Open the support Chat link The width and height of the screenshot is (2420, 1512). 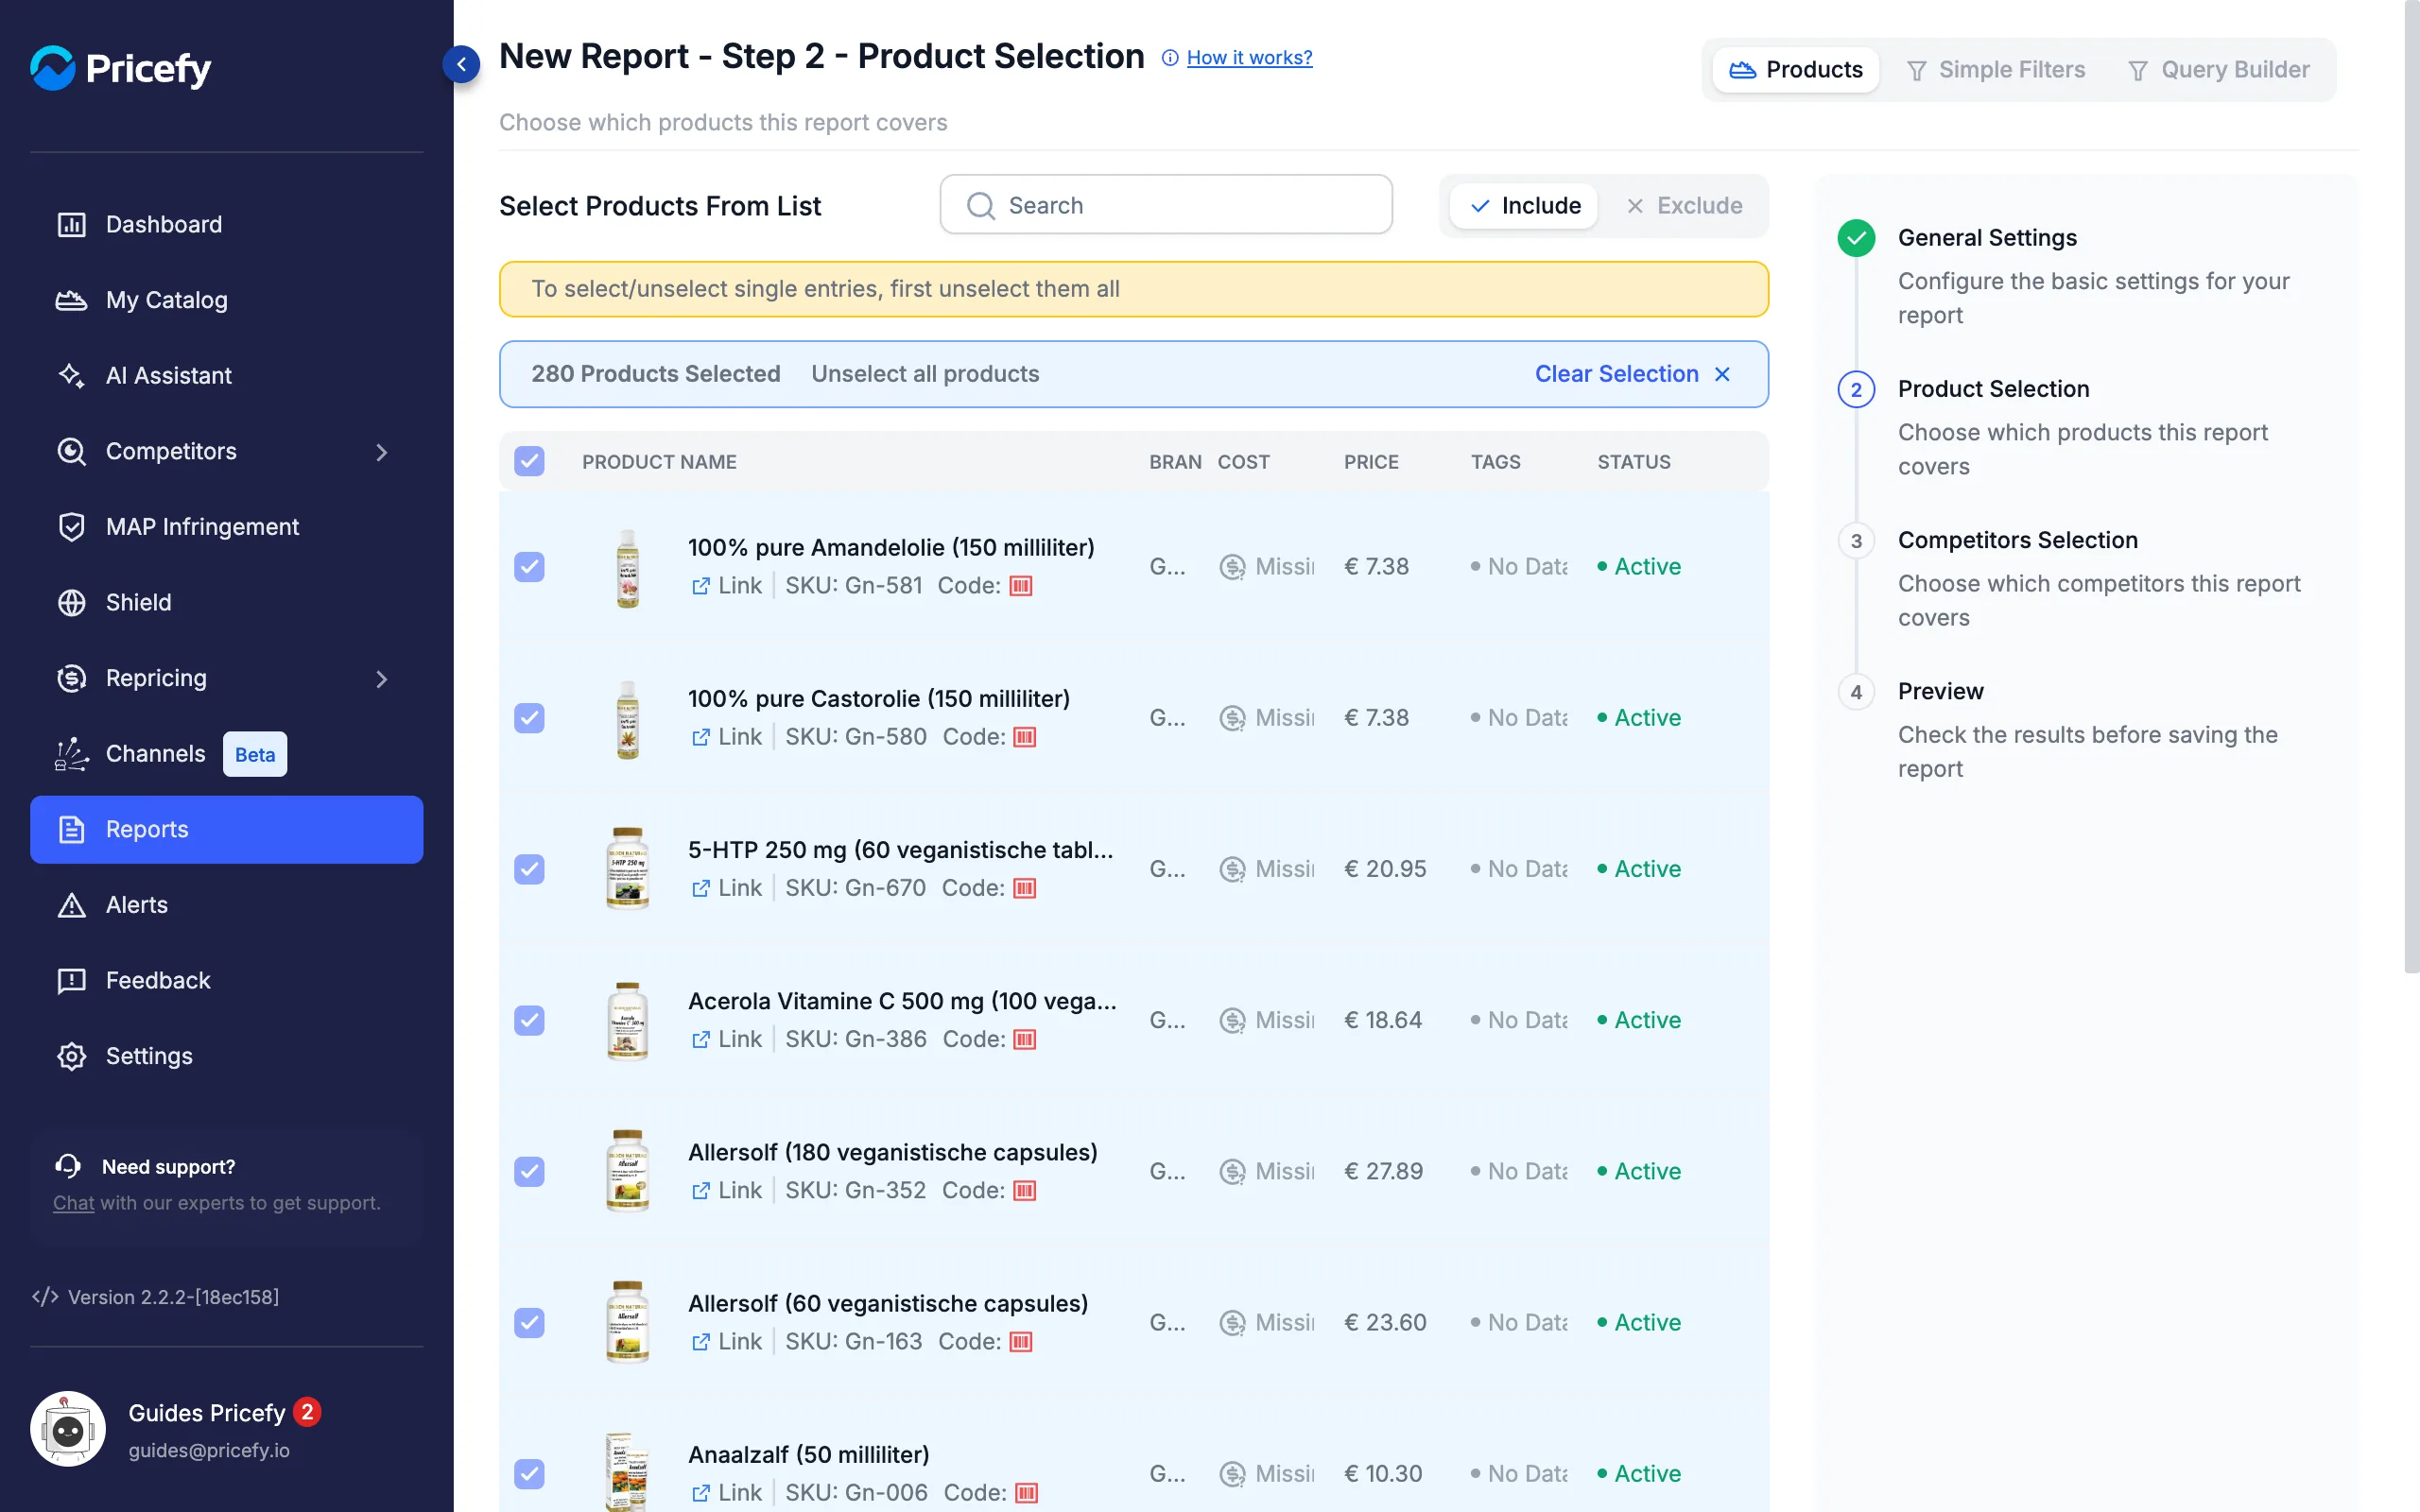(x=73, y=1203)
